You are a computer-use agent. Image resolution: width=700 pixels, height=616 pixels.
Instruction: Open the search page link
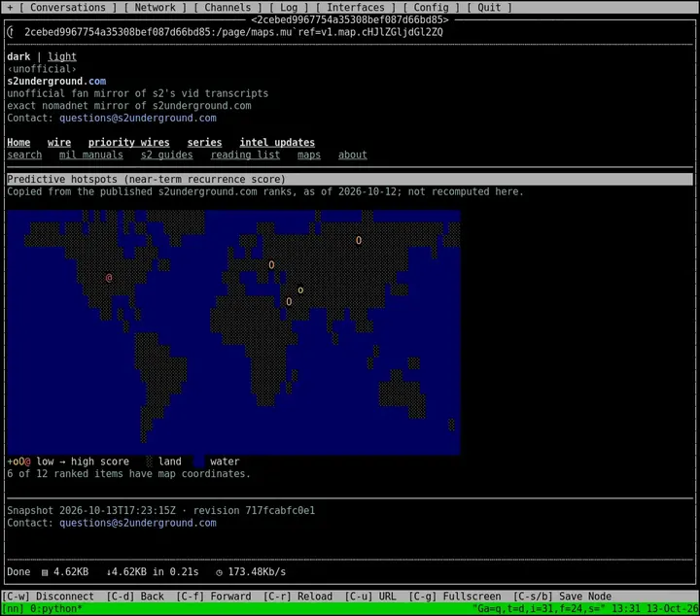24,154
